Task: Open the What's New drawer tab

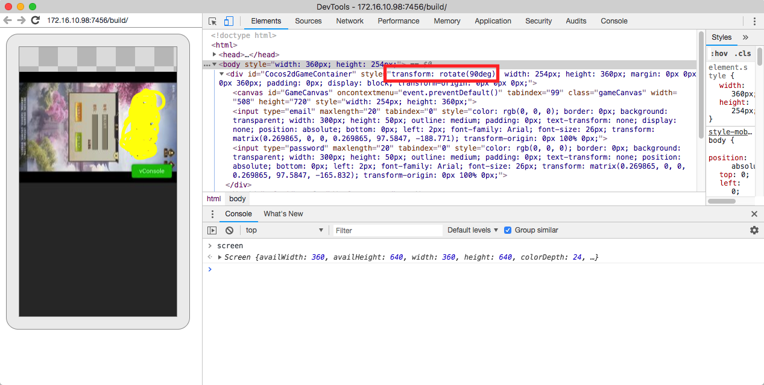Action: 283,214
